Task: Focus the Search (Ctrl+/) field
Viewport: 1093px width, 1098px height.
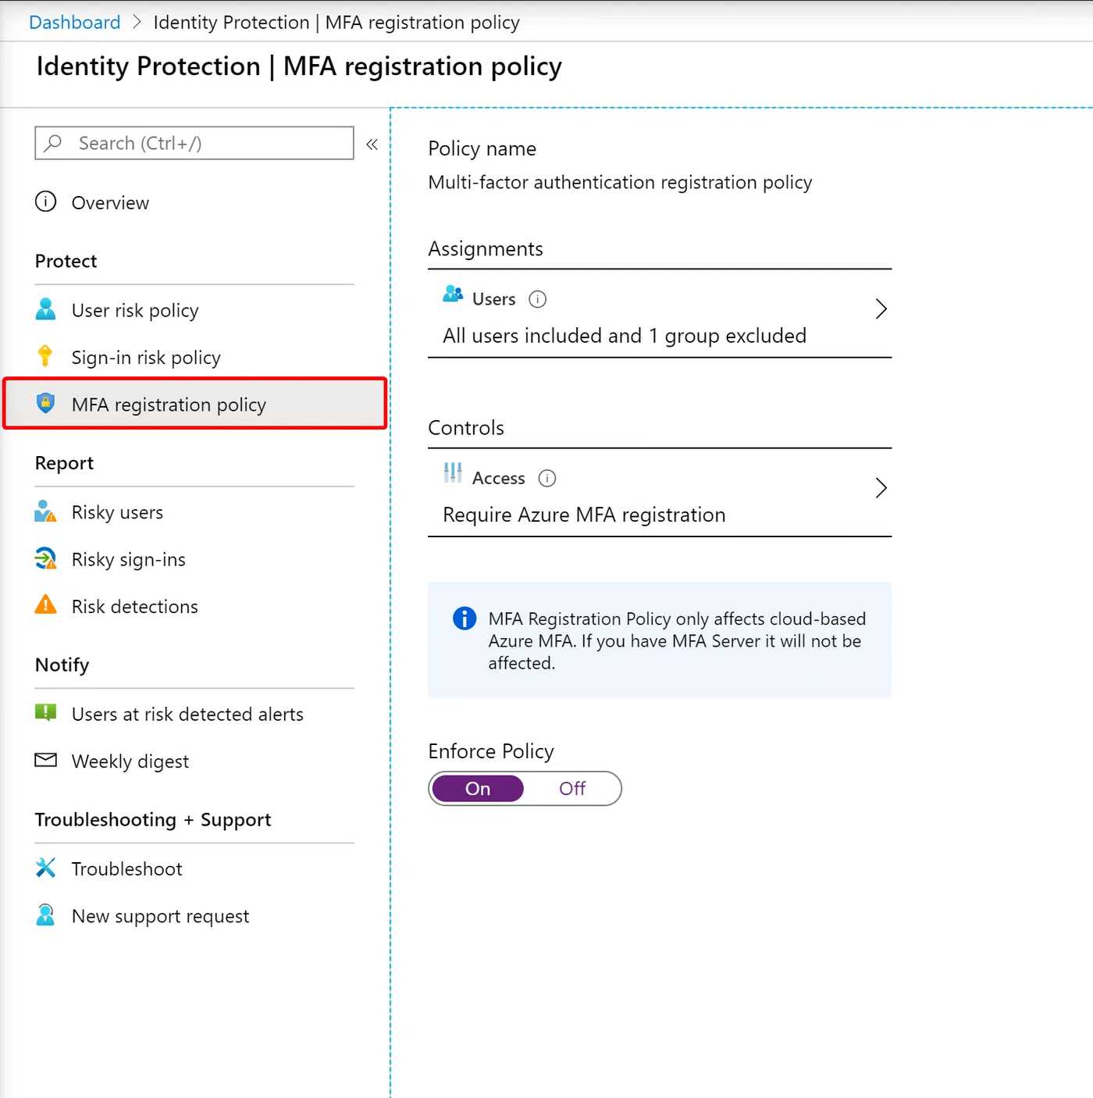Action: pos(194,143)
